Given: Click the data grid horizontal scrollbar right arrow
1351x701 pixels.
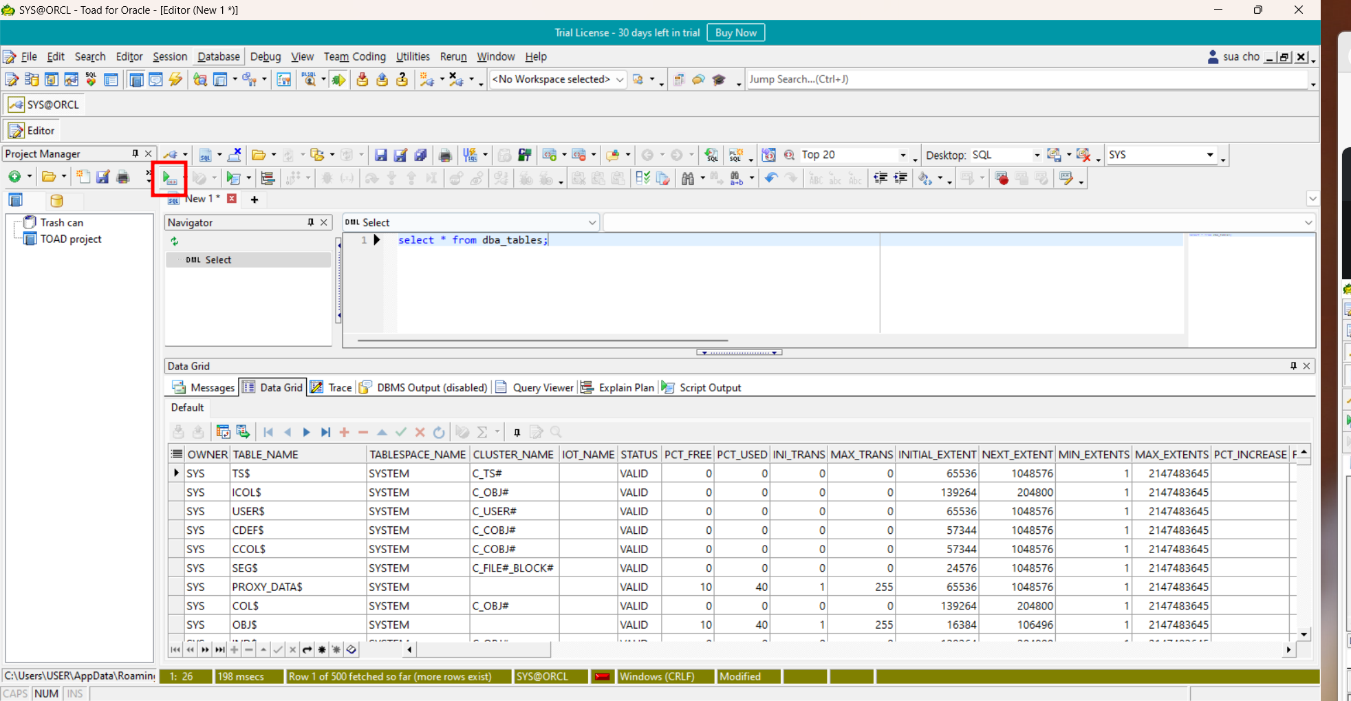Looking at the screenshot, I should pyautogui.click(x=1289, y=649).
